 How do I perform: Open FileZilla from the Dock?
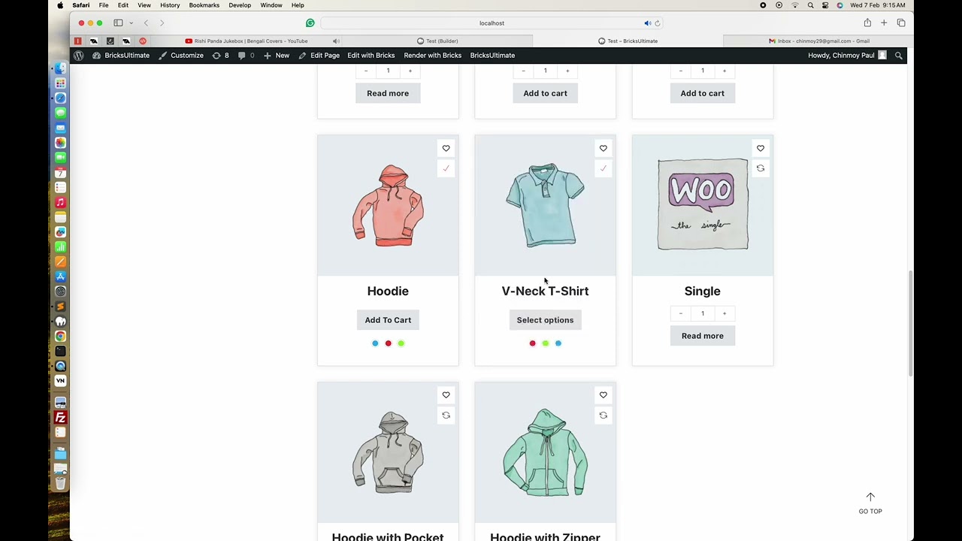(x=61, y=418)
